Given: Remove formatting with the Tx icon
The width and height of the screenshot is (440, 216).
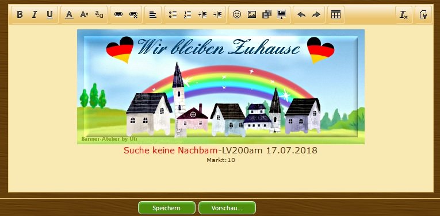Looking at the screenshot, I should tap(404, 14).
